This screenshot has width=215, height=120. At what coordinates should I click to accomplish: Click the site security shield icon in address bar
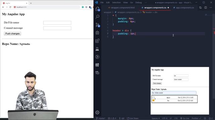[x=15, y=7]
